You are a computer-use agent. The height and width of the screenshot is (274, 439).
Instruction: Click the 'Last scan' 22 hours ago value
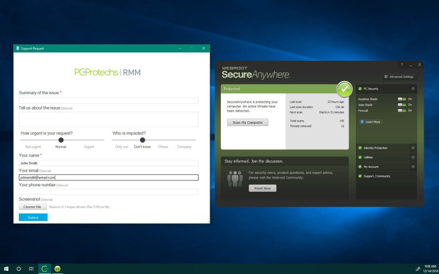[x=336, y=102]
